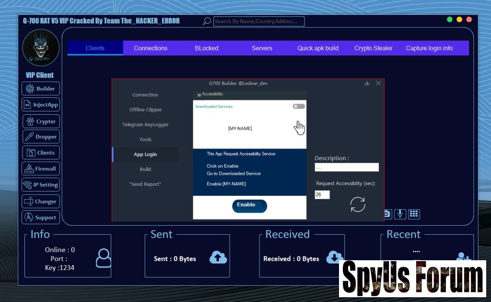Toggle the Downloaded Services switch
Image resolution: width=491 pixels, height=302 pixels.
[x=299, y=107]
